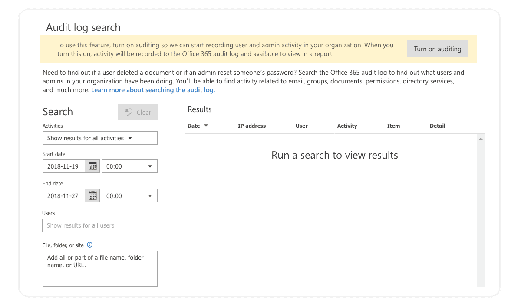Screen dimensions: 521x308
Task: Open the Start date calendar picker
Action: coord(92,166)
